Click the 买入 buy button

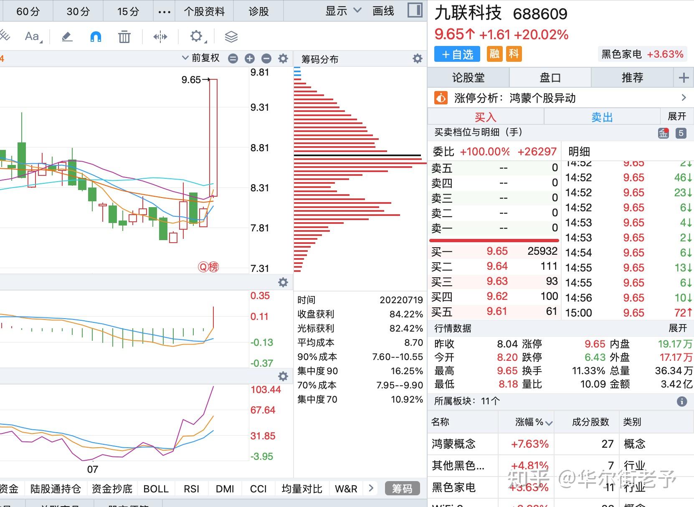486,117
